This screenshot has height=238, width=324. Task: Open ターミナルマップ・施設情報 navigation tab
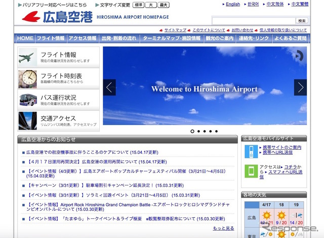point(172,38)
